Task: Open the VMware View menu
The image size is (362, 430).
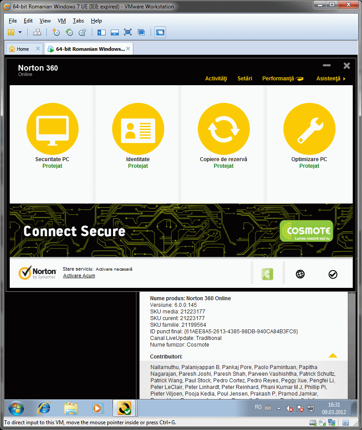Action: click(45, 21)
